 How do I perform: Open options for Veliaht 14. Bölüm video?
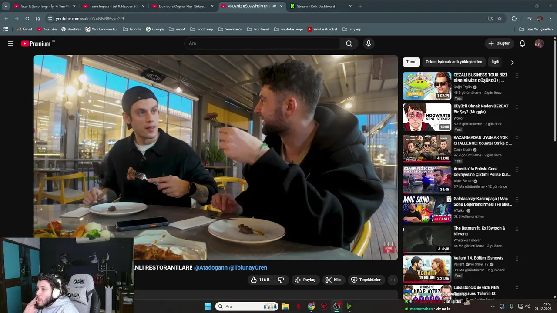(x=517, y=259)
